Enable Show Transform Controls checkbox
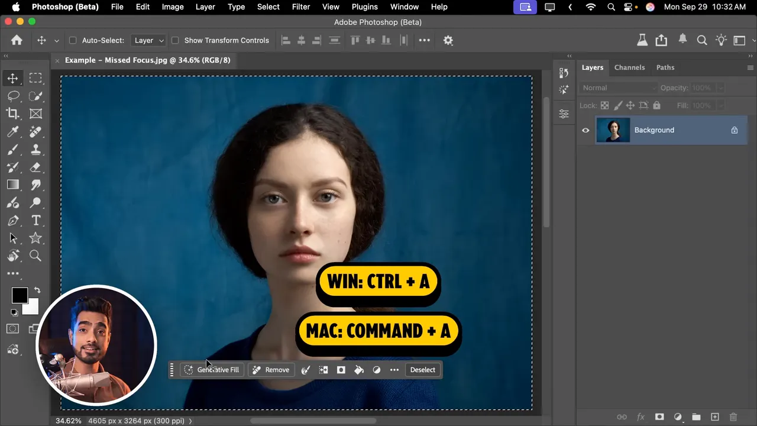This screenshot has width=757, height=426. pos(175,40)
